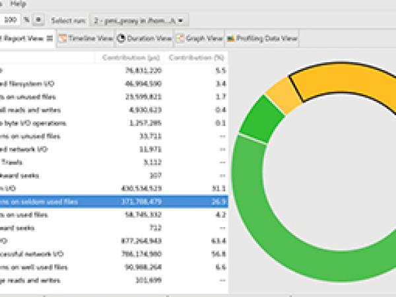Select the 'byte I/O operations' row

(x=112, y=123)
